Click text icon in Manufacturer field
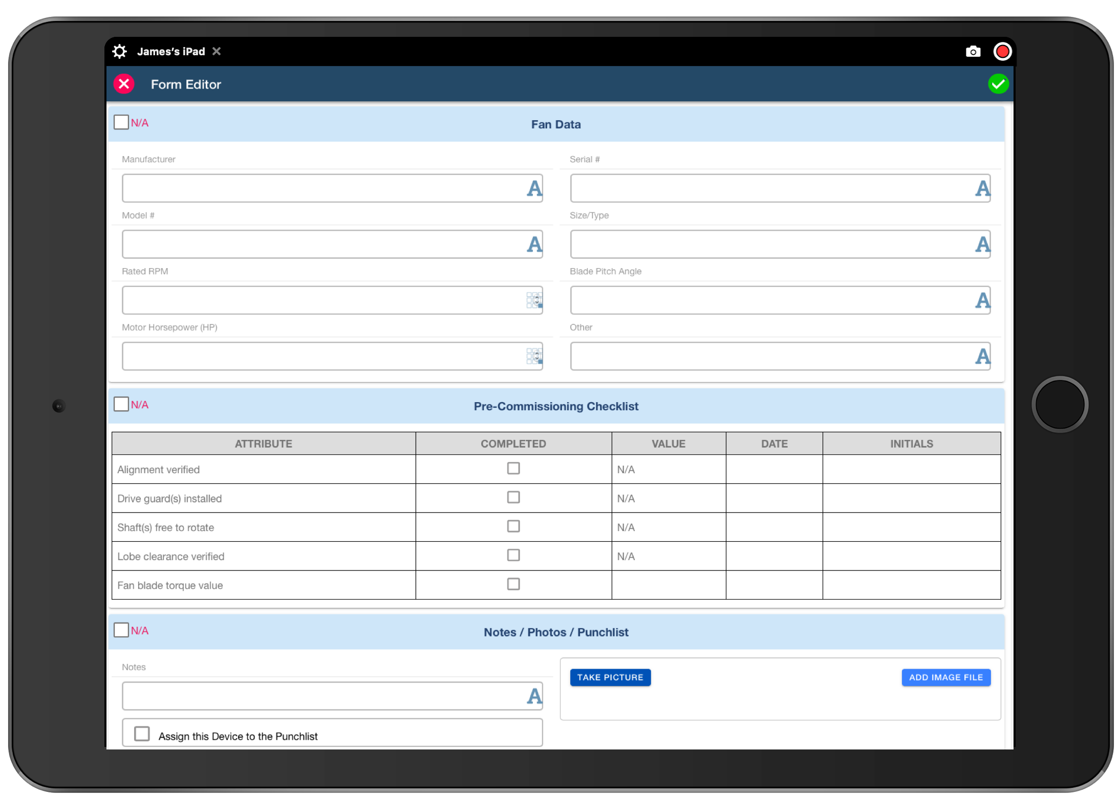 pyautogui.click(x=534, y=189)
